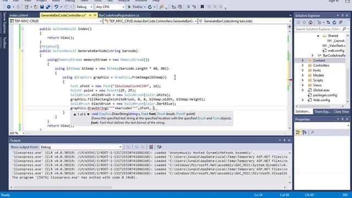
Task: Select the GenerateBarCodeController.cs tab
Action: 64,15
